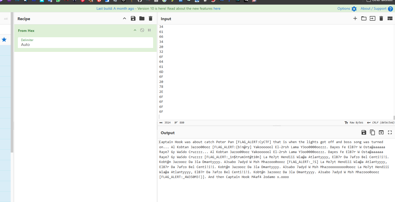Image resolution: width=395 pixels, height=202 pixels.
Task: Open folder as input
Action: 364,18
